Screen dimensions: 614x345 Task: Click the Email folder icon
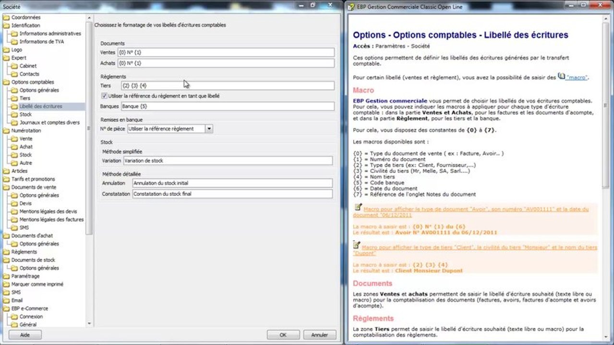point(6,300)
